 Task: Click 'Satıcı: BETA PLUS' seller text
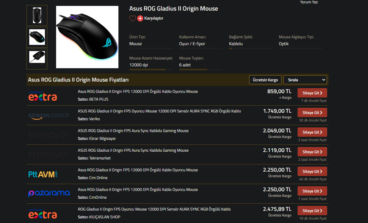click(x=93, y=99)
